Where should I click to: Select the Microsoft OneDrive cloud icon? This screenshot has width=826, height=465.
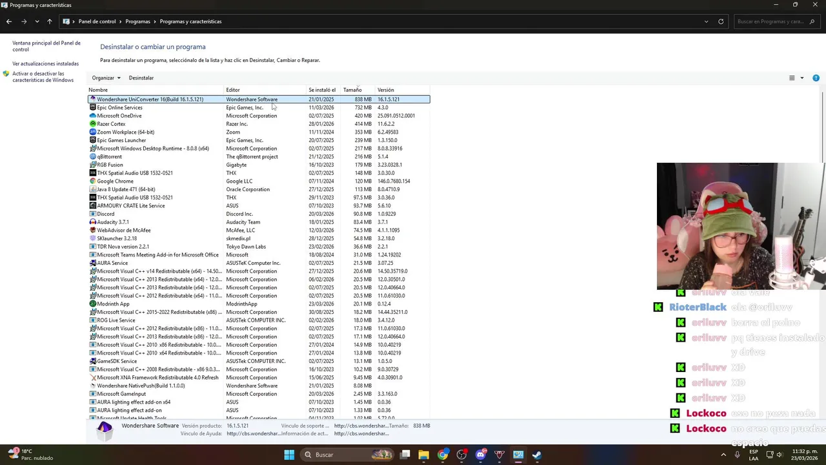(92, 116)
